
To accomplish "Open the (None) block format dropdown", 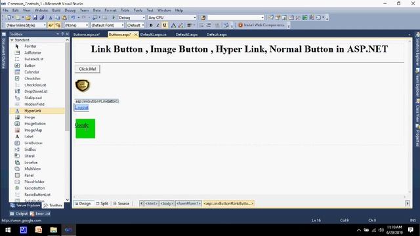I will (x=76, y=25).
